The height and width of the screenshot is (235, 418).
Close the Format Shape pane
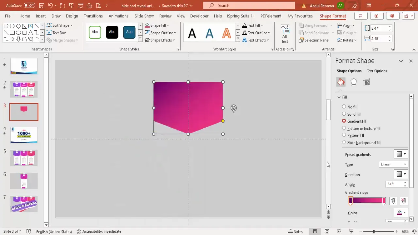[x=411, y=61]
